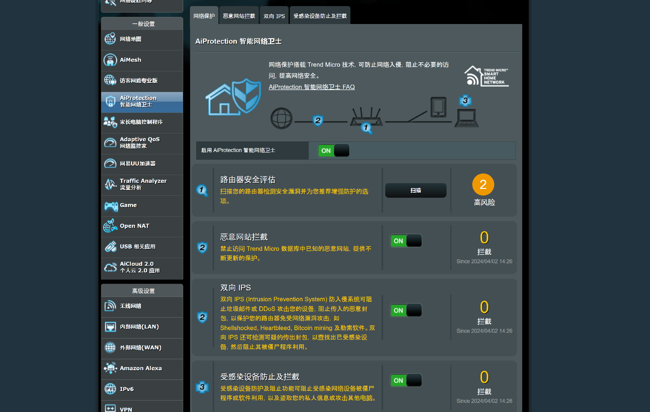Switch to the 双向 IPS tab
Viewport: 650px width, 412px height.
(x=274, y=16)
